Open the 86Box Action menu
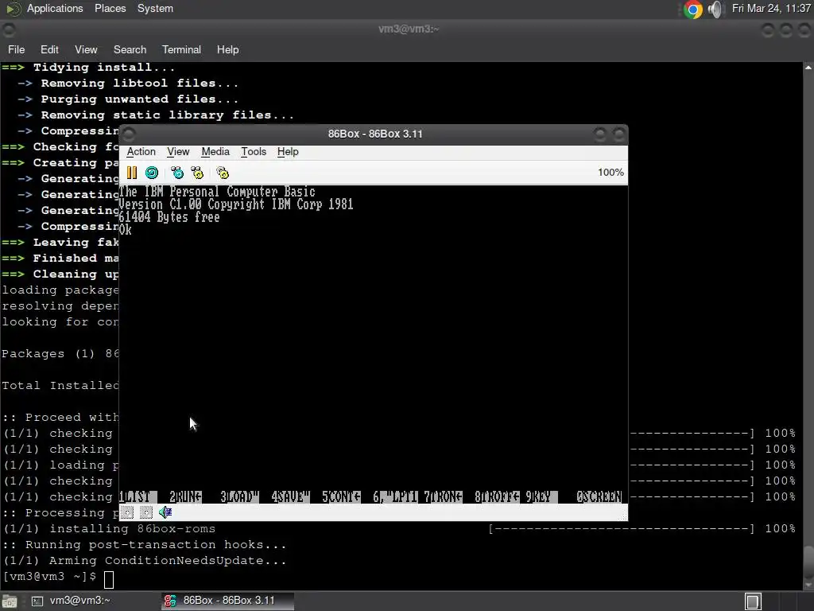814x611 pixels. (141, 152)
